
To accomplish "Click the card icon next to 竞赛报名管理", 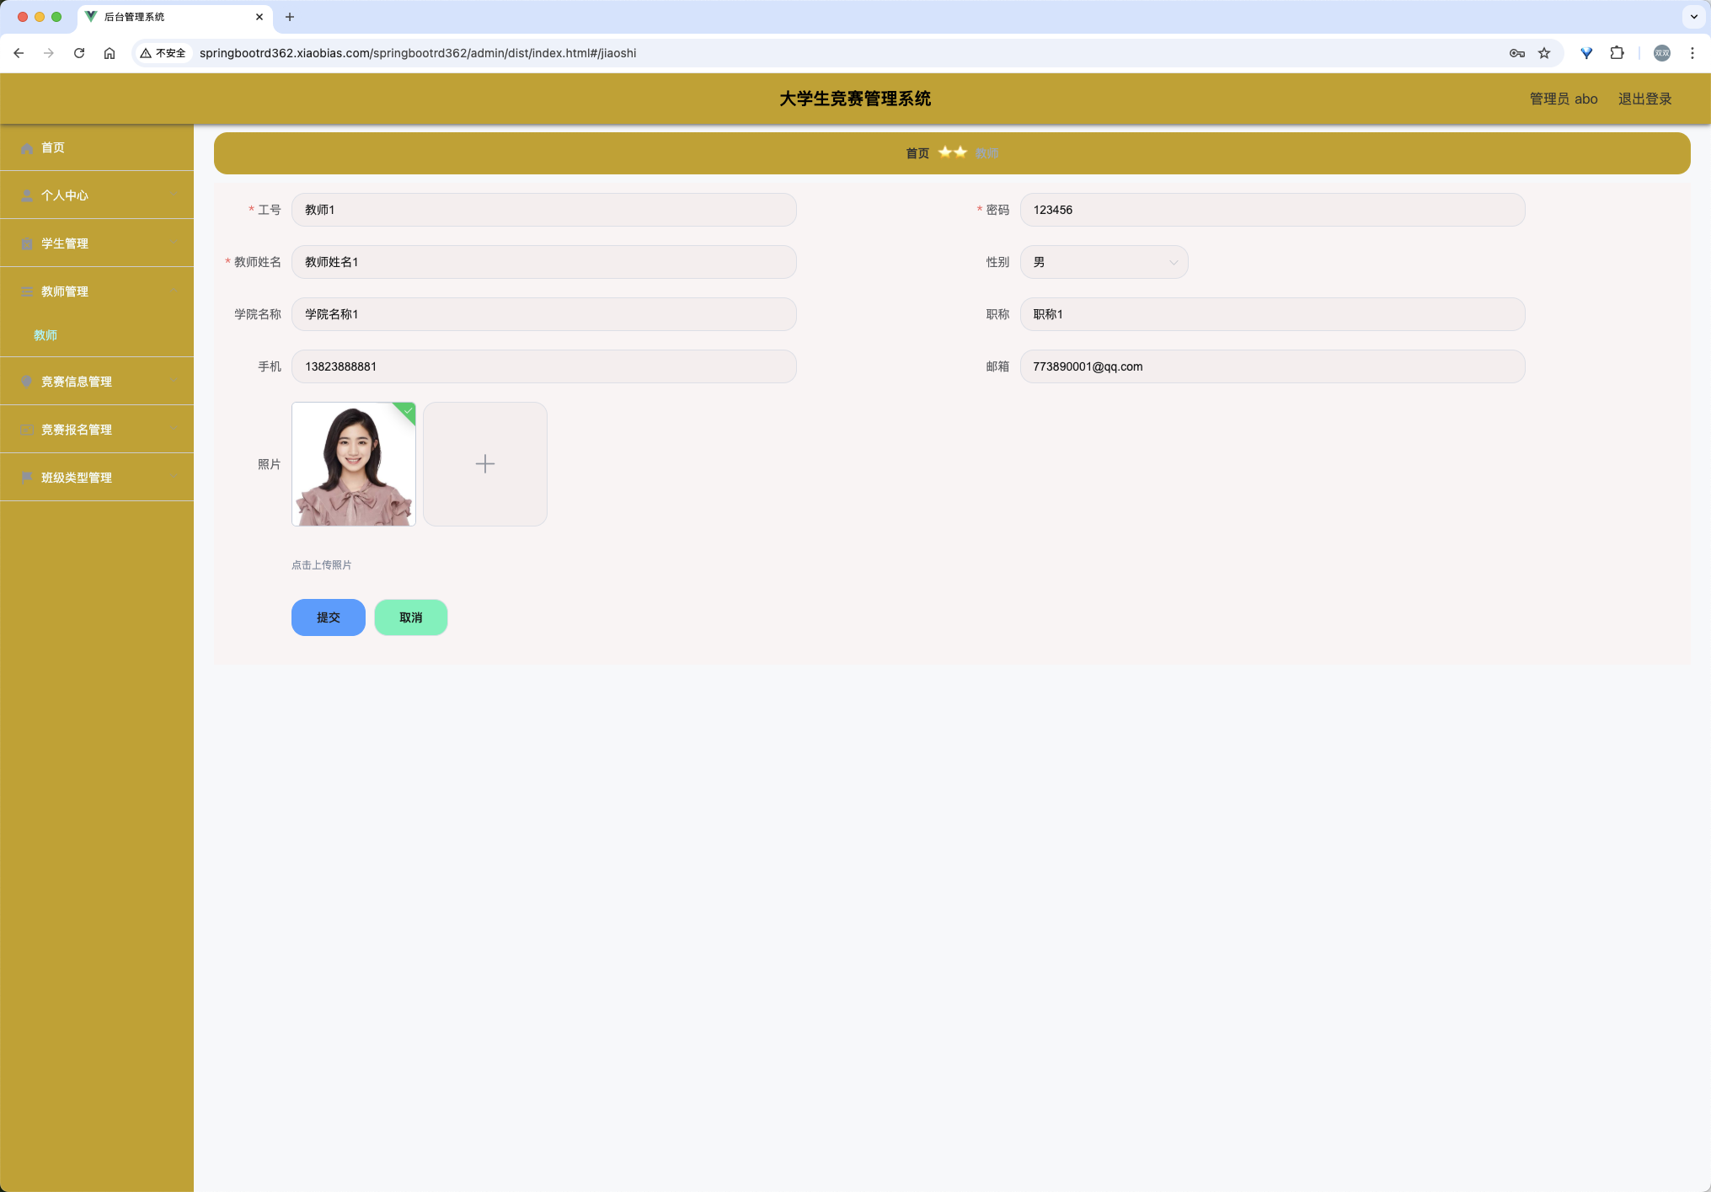I will (27, 430).
